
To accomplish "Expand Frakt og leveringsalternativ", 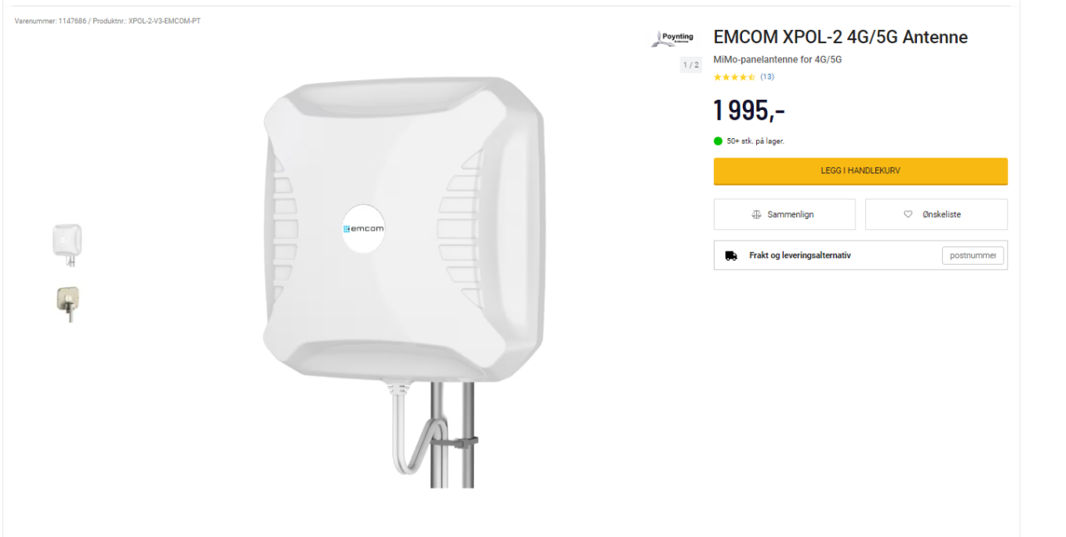I will coord(799,256).
